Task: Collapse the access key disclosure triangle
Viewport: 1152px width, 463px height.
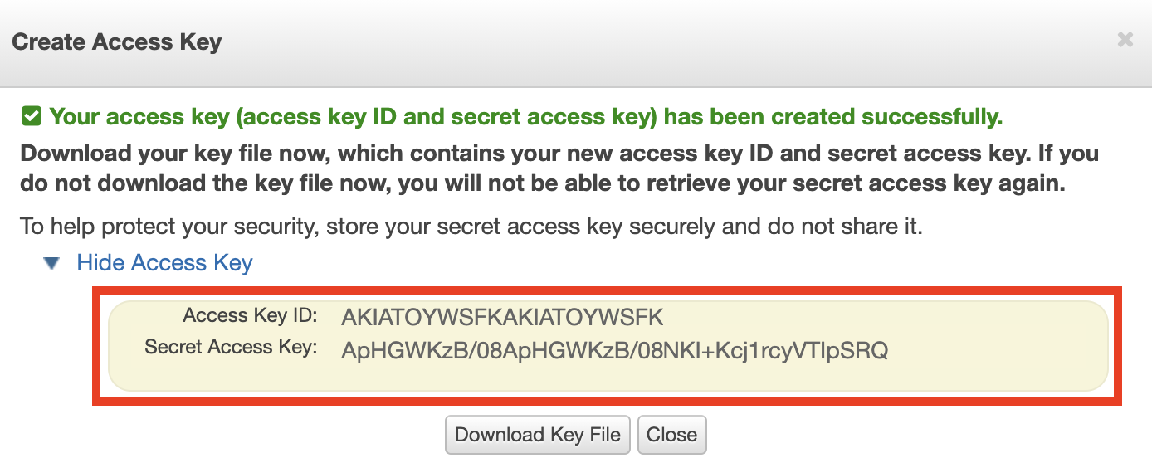Action: (52, 264)
